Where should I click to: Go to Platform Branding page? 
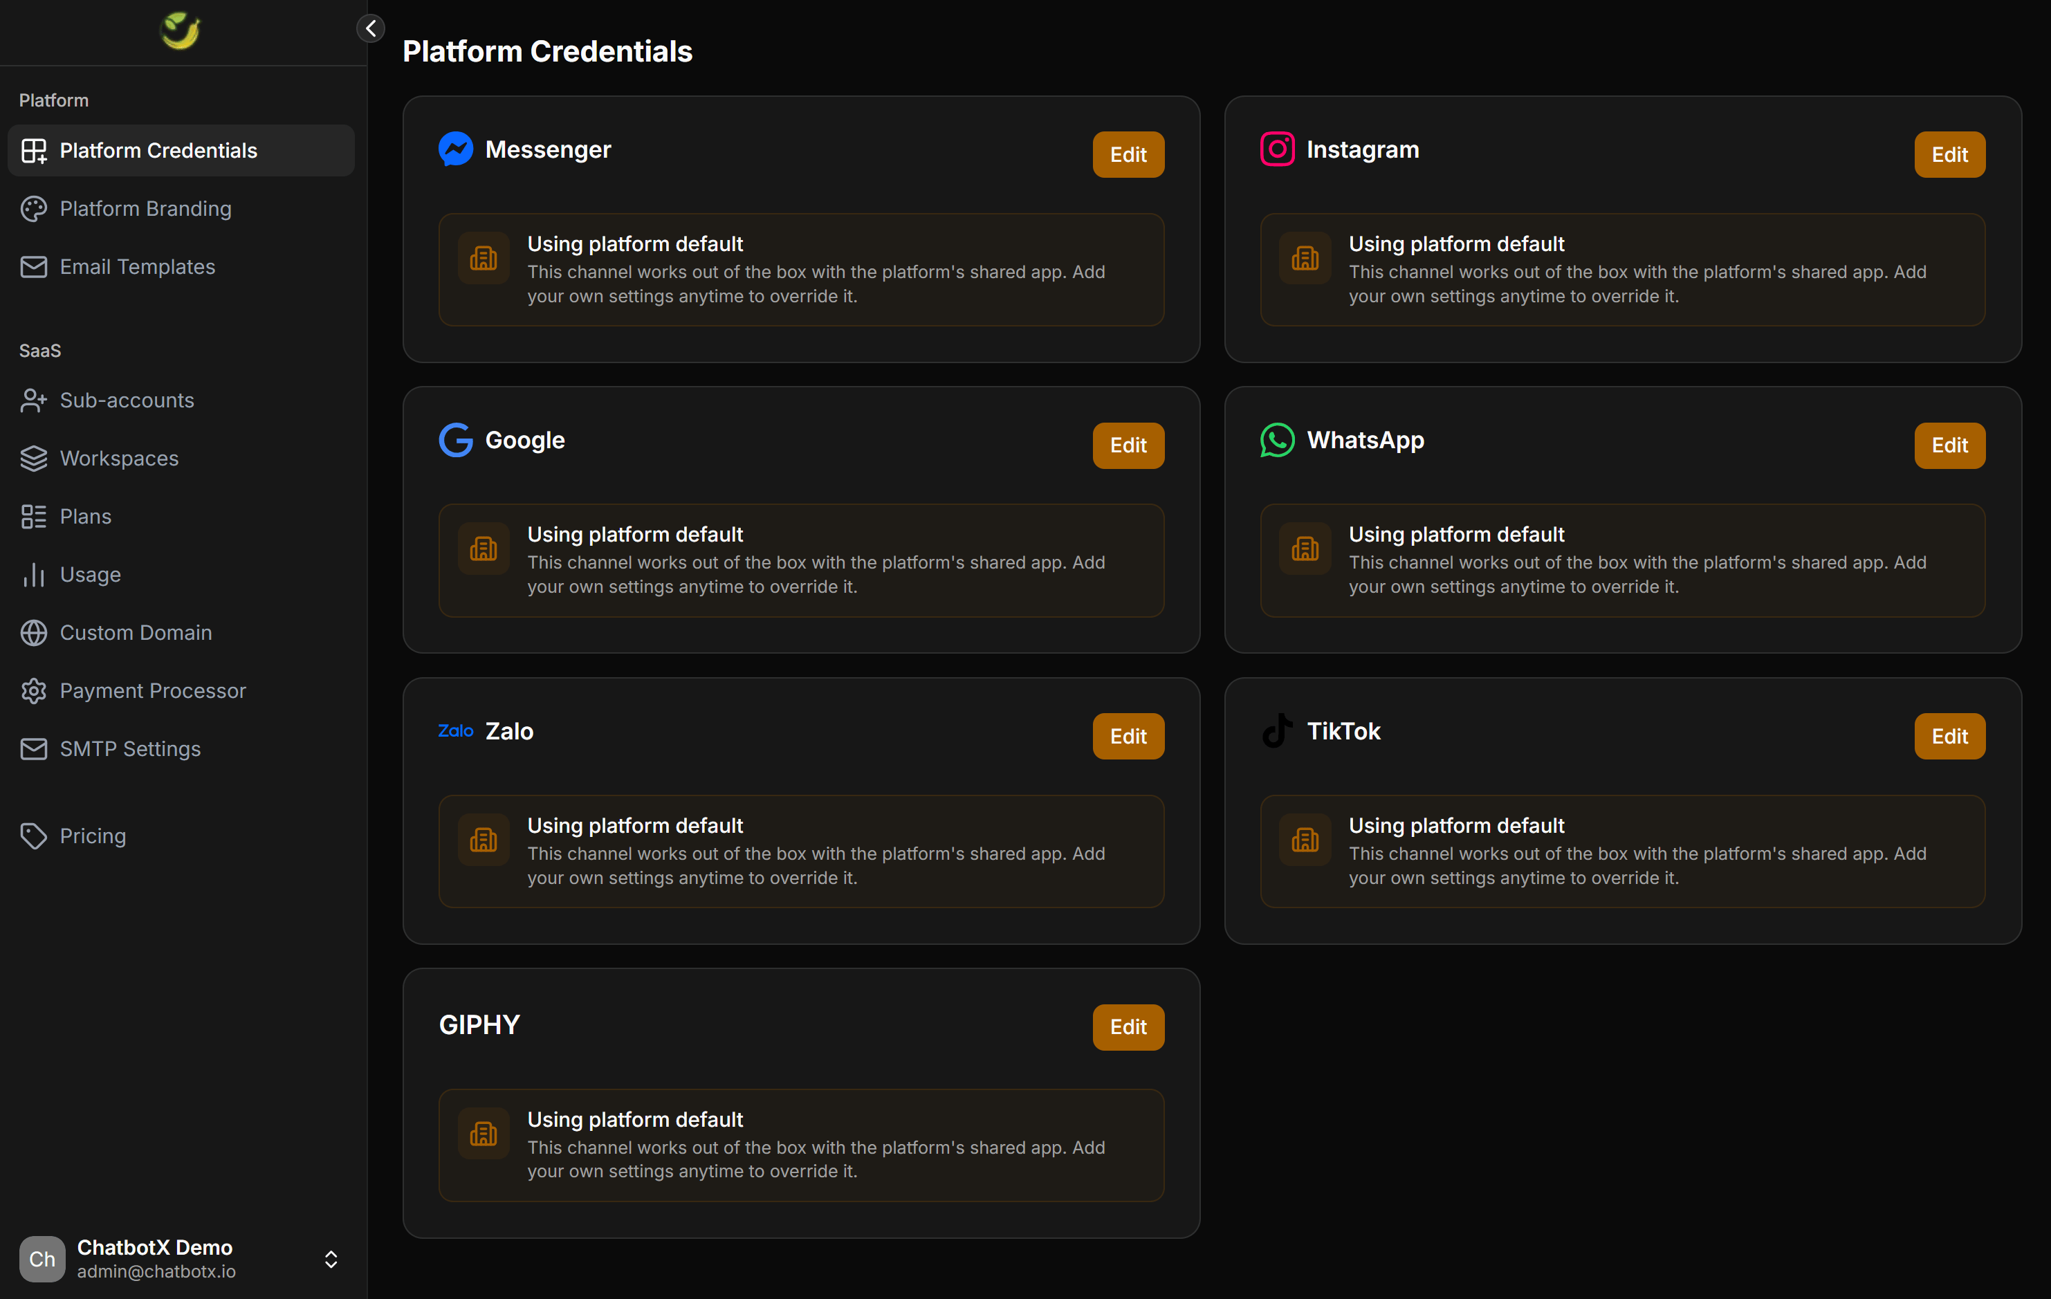181,209
